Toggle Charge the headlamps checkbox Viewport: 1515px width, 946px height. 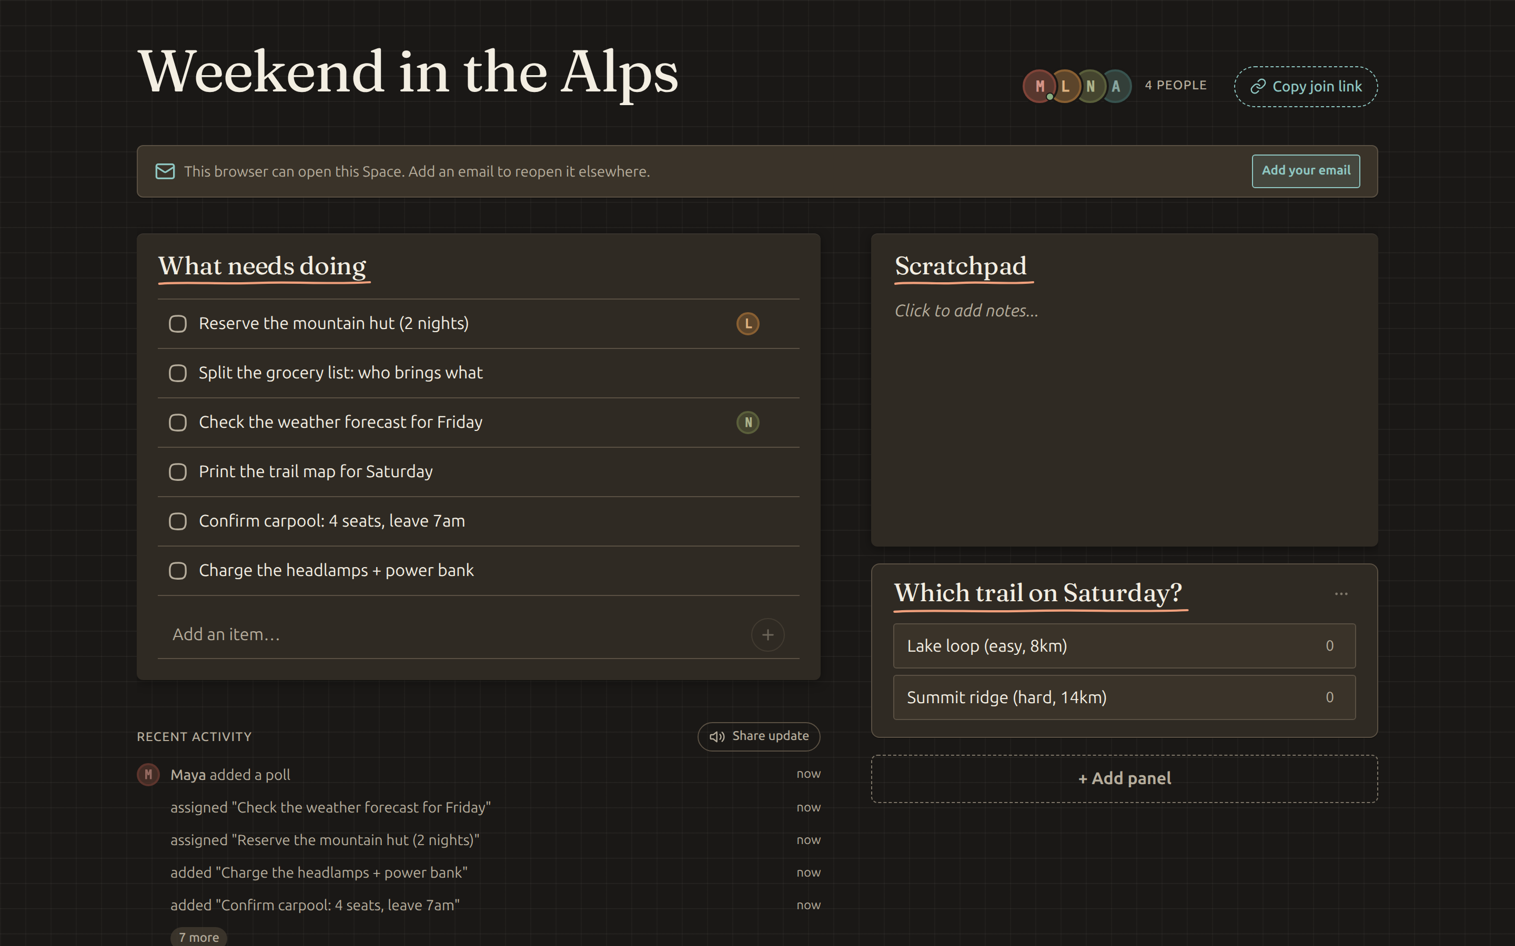pos(178,571)
